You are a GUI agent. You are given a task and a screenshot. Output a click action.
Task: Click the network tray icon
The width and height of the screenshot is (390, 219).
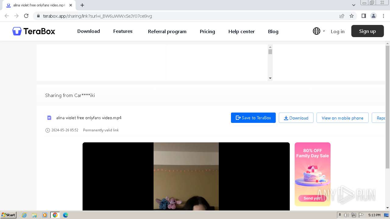coord(354,215)
